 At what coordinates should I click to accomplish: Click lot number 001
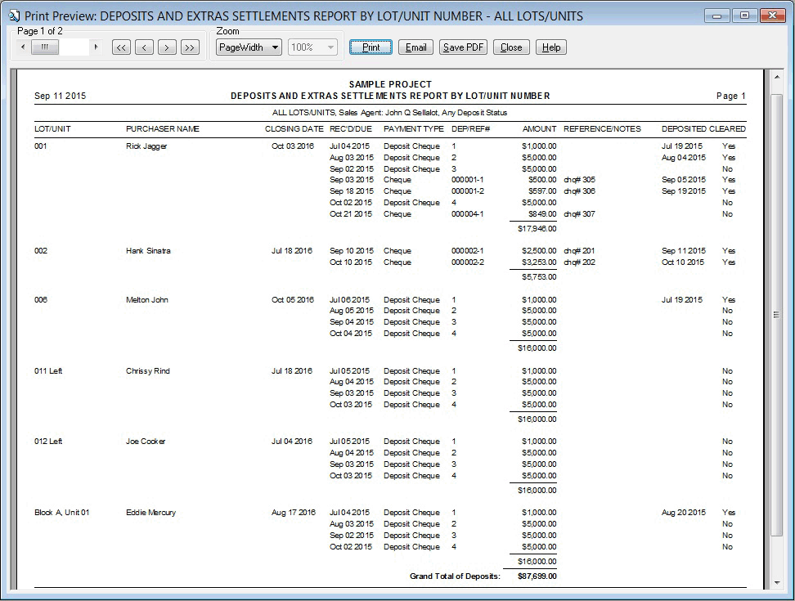[41, 146]
